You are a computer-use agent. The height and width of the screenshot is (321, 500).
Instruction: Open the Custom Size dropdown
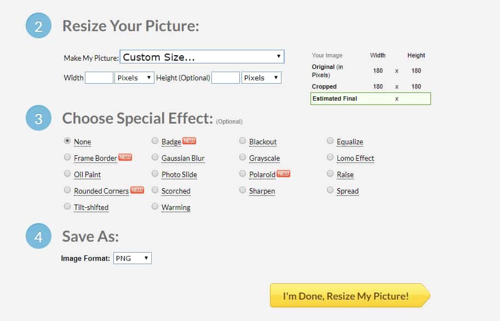(x=202, y=56)
